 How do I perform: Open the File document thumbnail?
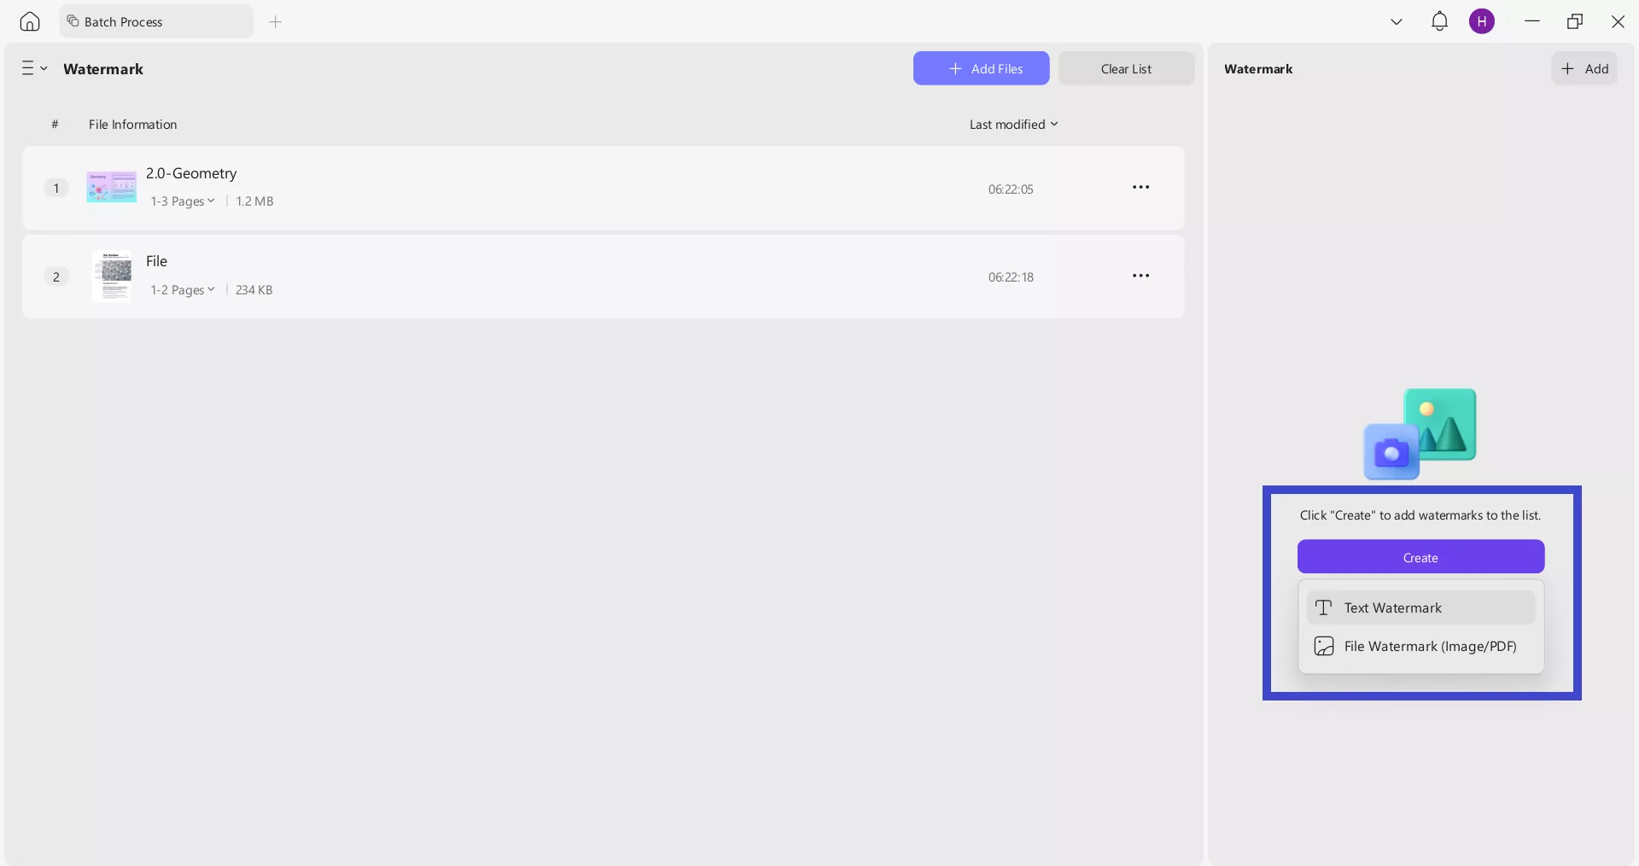(112, 276)
